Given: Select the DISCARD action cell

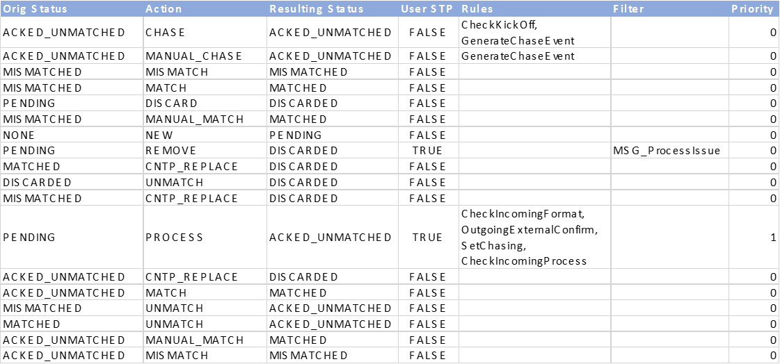Looking at the screenshot, I should [x=205, y=104].
